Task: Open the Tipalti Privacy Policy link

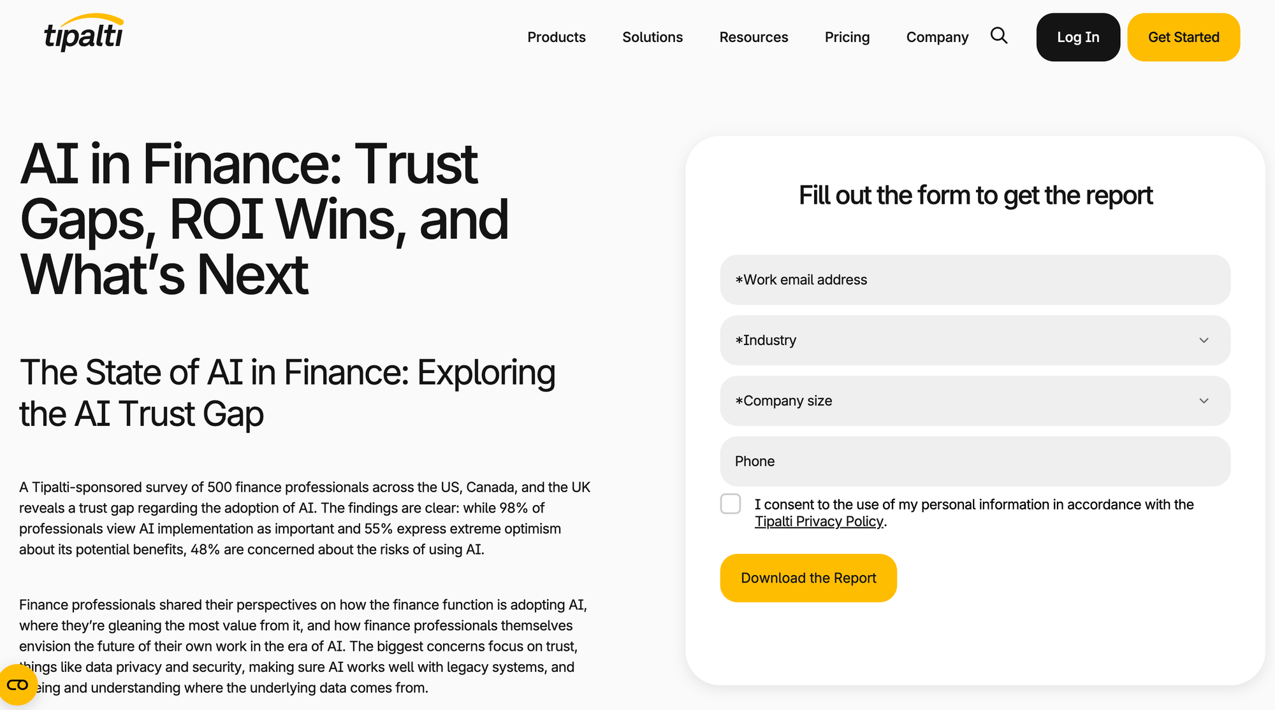Action: (x=819, y=522)
